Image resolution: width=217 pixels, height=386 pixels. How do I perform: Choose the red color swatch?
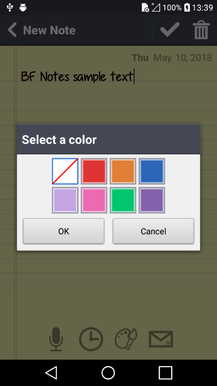tap(94, 171)
